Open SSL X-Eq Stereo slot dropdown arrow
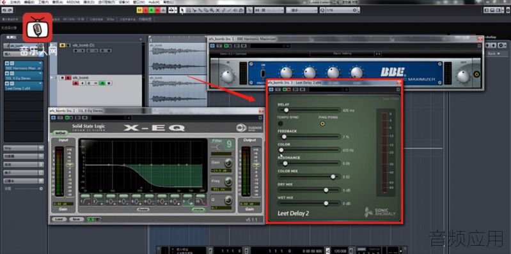This screenshot has height=254, width=511. [x=40, y=73]
